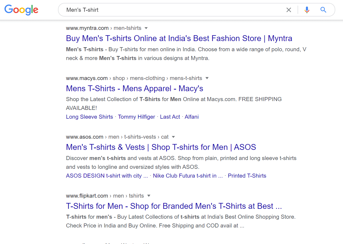Open the Myntra men's t-shirts result
Viewport: 343px width, 244px height.
click(x=179, y=38)
